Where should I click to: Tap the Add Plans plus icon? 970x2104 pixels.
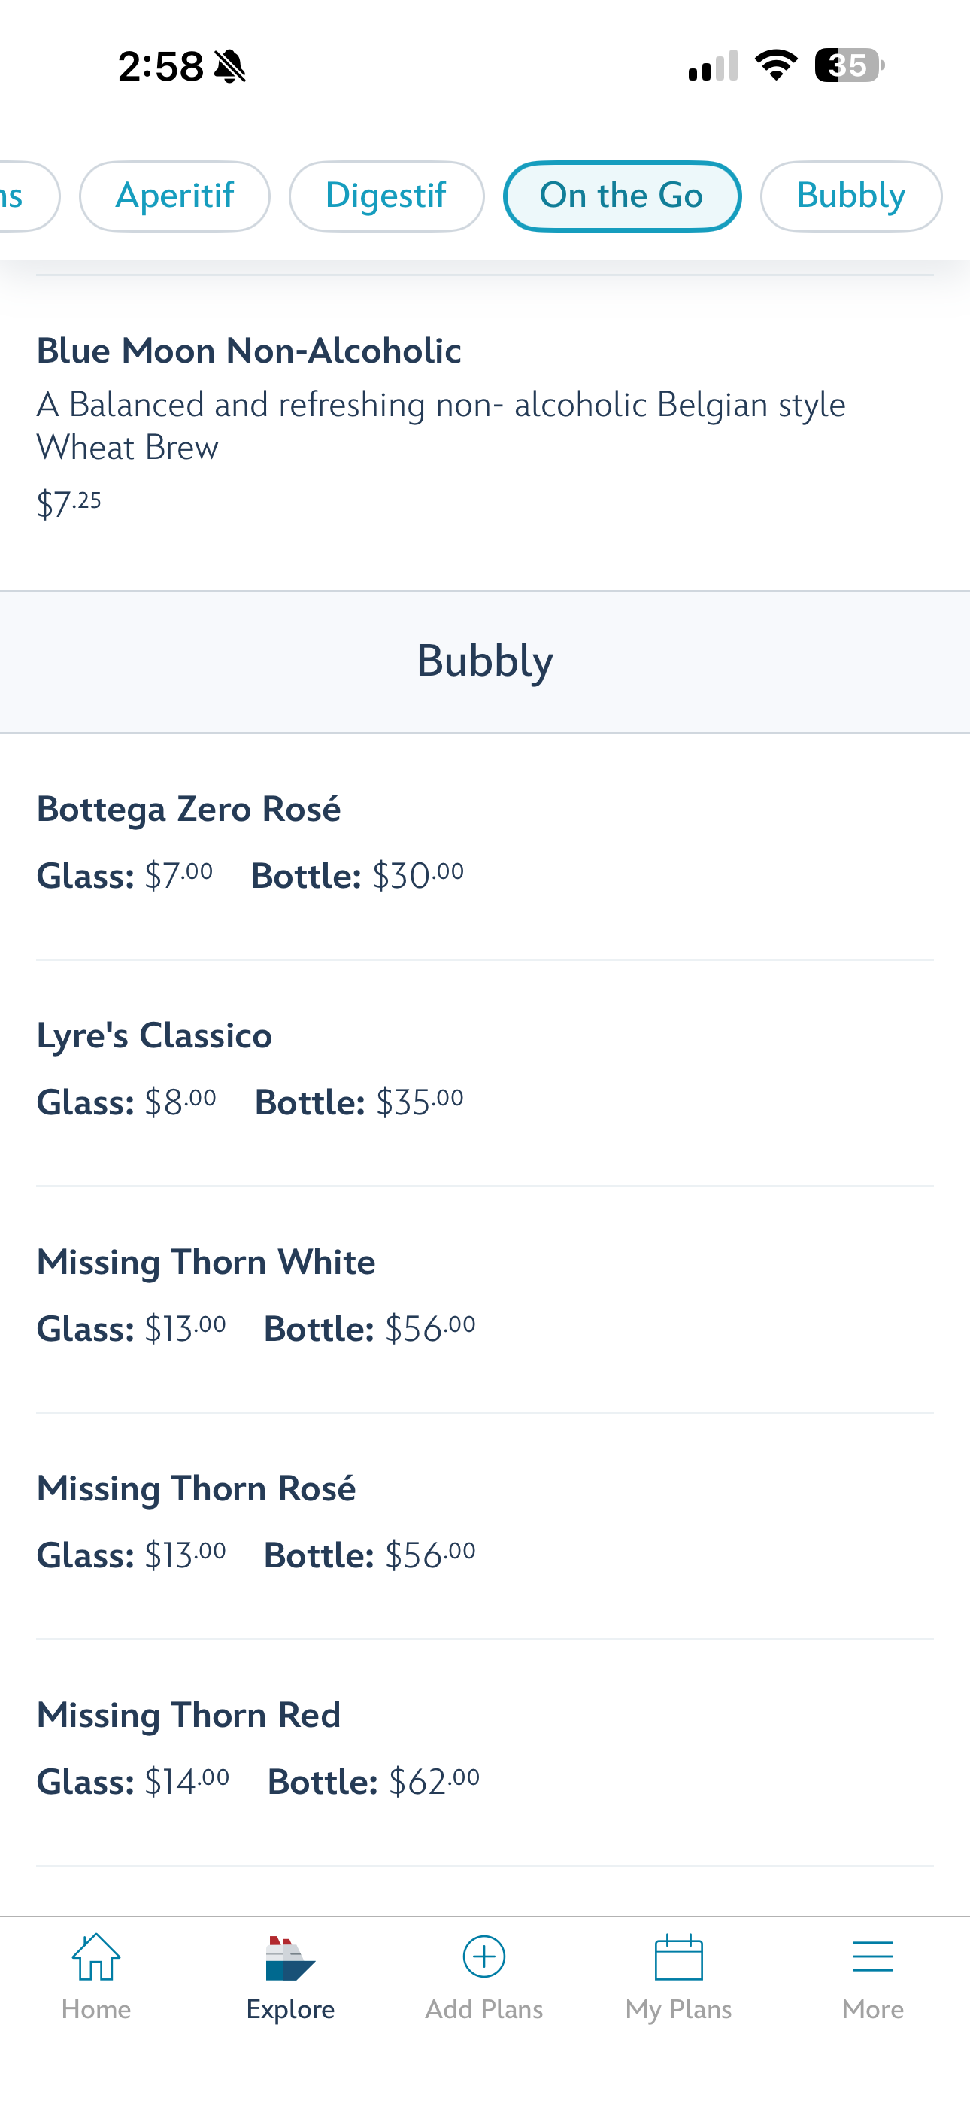point(484,1957)
